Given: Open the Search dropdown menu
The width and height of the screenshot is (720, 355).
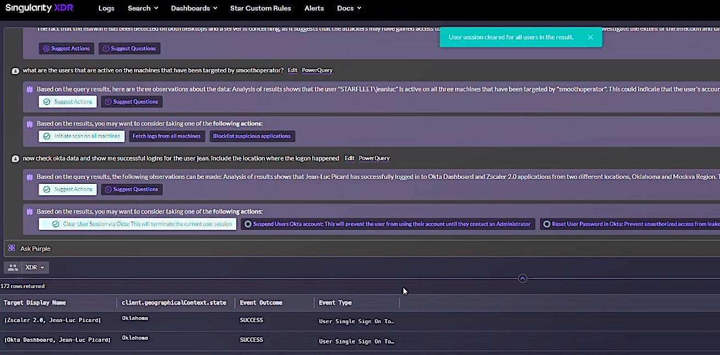Looking at the screenshot, I should pyautogui.click(x=142, y=8).
